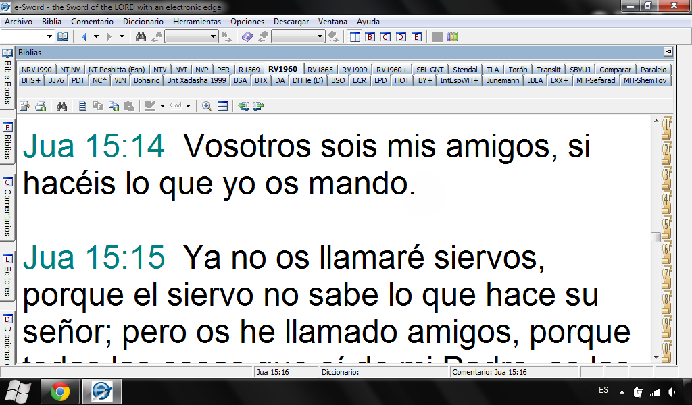Open the Comentario menu
Screen dimensions: 692x405
[92, 21]
